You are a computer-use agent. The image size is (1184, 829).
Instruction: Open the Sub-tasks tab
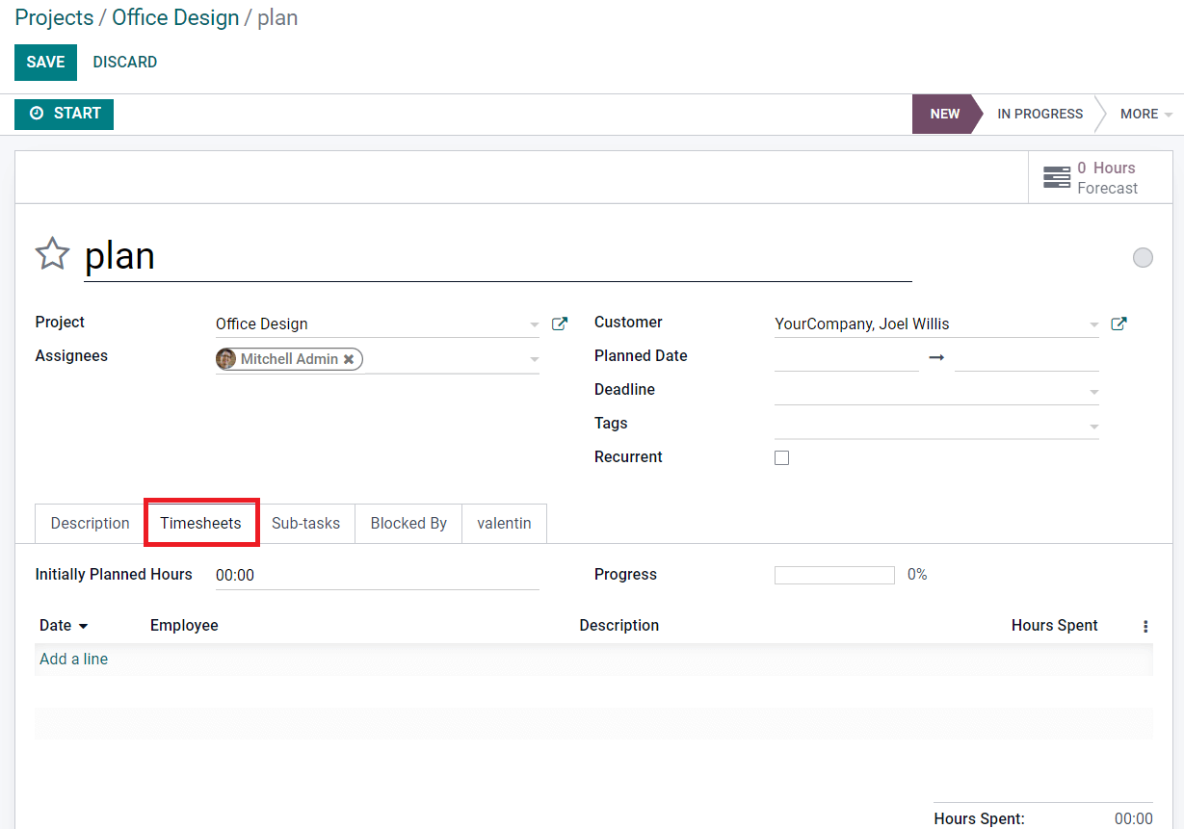pyautogui.click(x=305, y=524)
